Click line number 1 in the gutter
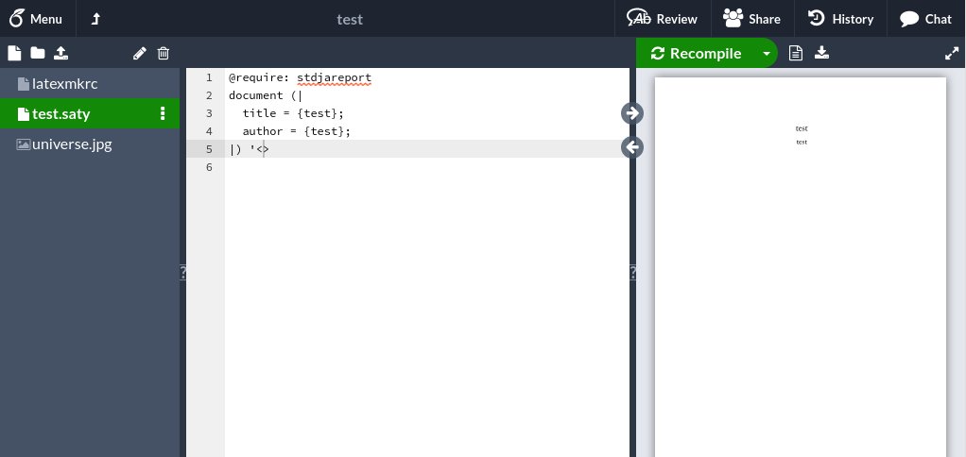The image size is (966, 457). point(209,78)
